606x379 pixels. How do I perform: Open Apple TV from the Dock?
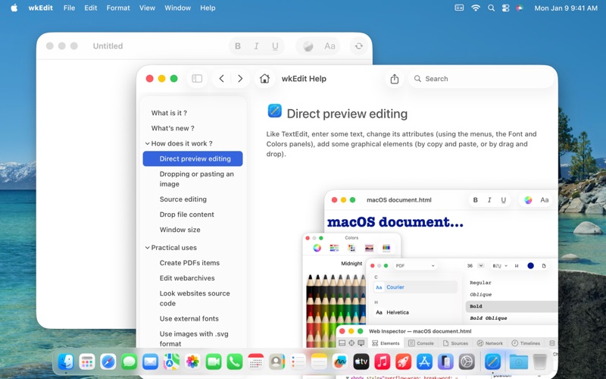[x=361, y=362]
